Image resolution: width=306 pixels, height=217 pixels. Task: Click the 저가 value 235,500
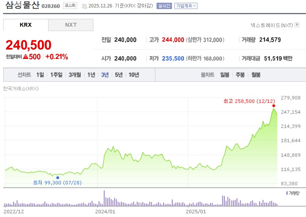point(173,59)
